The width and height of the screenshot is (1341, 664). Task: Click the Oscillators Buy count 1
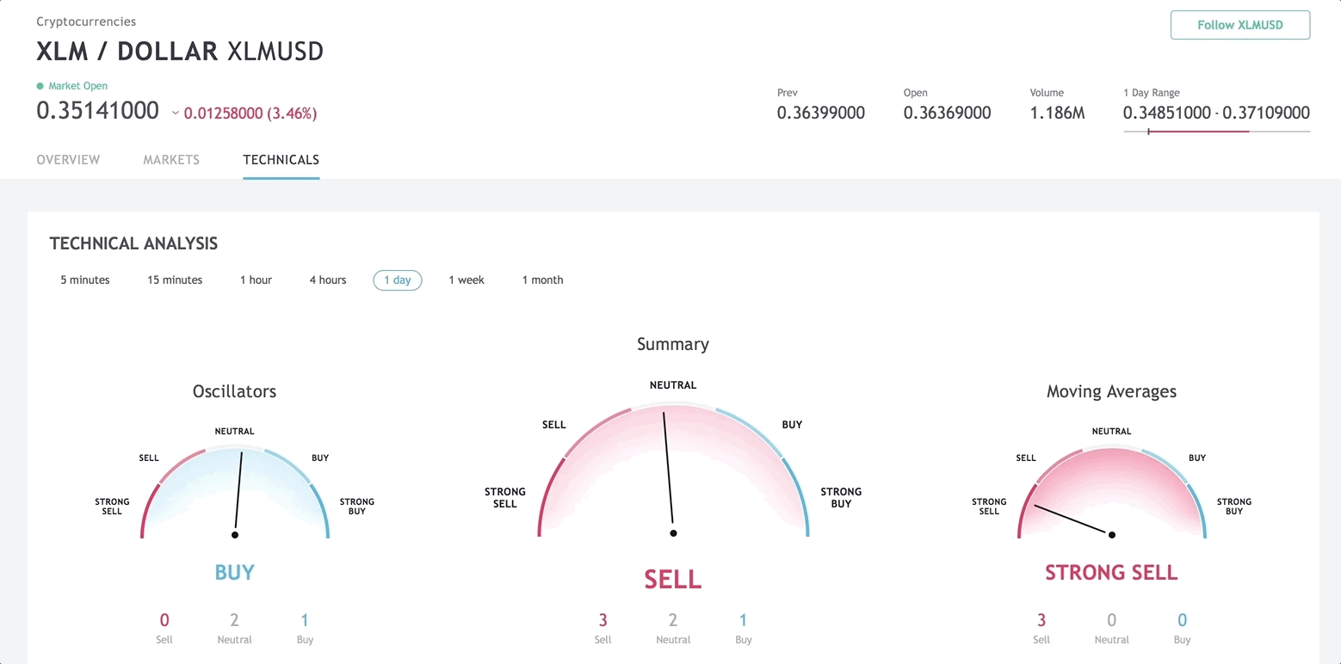305,620
